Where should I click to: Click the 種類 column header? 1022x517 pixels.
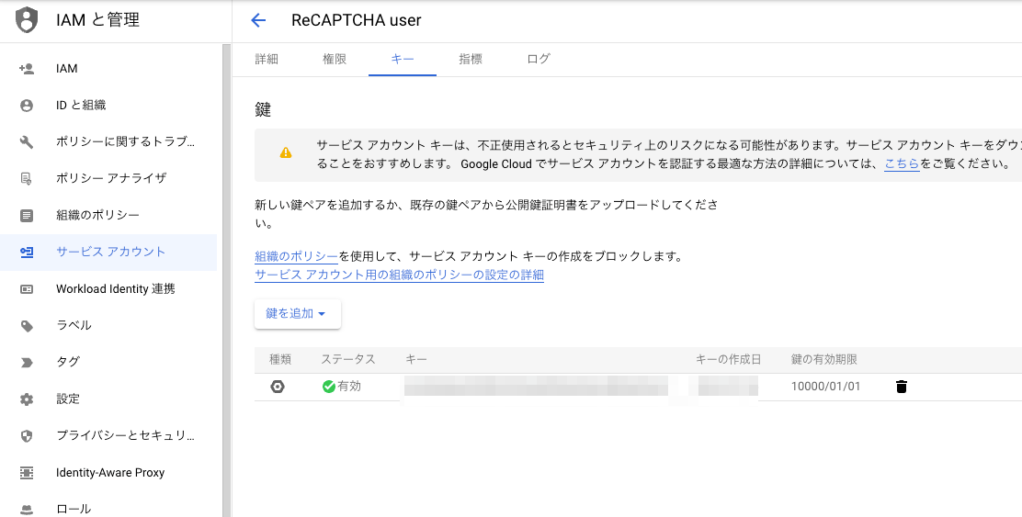point(280,359)
